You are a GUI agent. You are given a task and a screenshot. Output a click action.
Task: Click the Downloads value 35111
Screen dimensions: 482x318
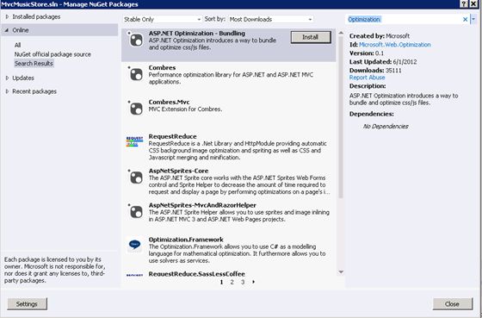[393, 71]
